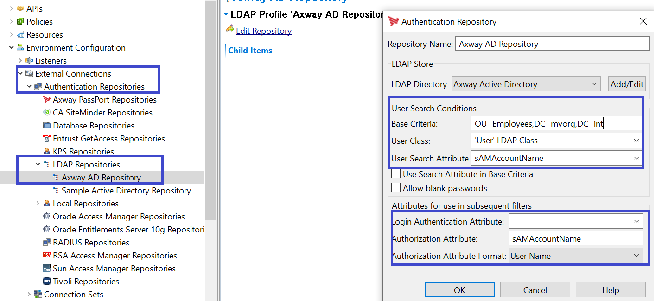Click the Tivoli Repositories IBM icon
This screenshot has width=662, height=308.
click(x=47, y=282)
